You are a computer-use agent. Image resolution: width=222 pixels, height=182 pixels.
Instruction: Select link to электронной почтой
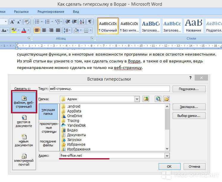point(24,160)
